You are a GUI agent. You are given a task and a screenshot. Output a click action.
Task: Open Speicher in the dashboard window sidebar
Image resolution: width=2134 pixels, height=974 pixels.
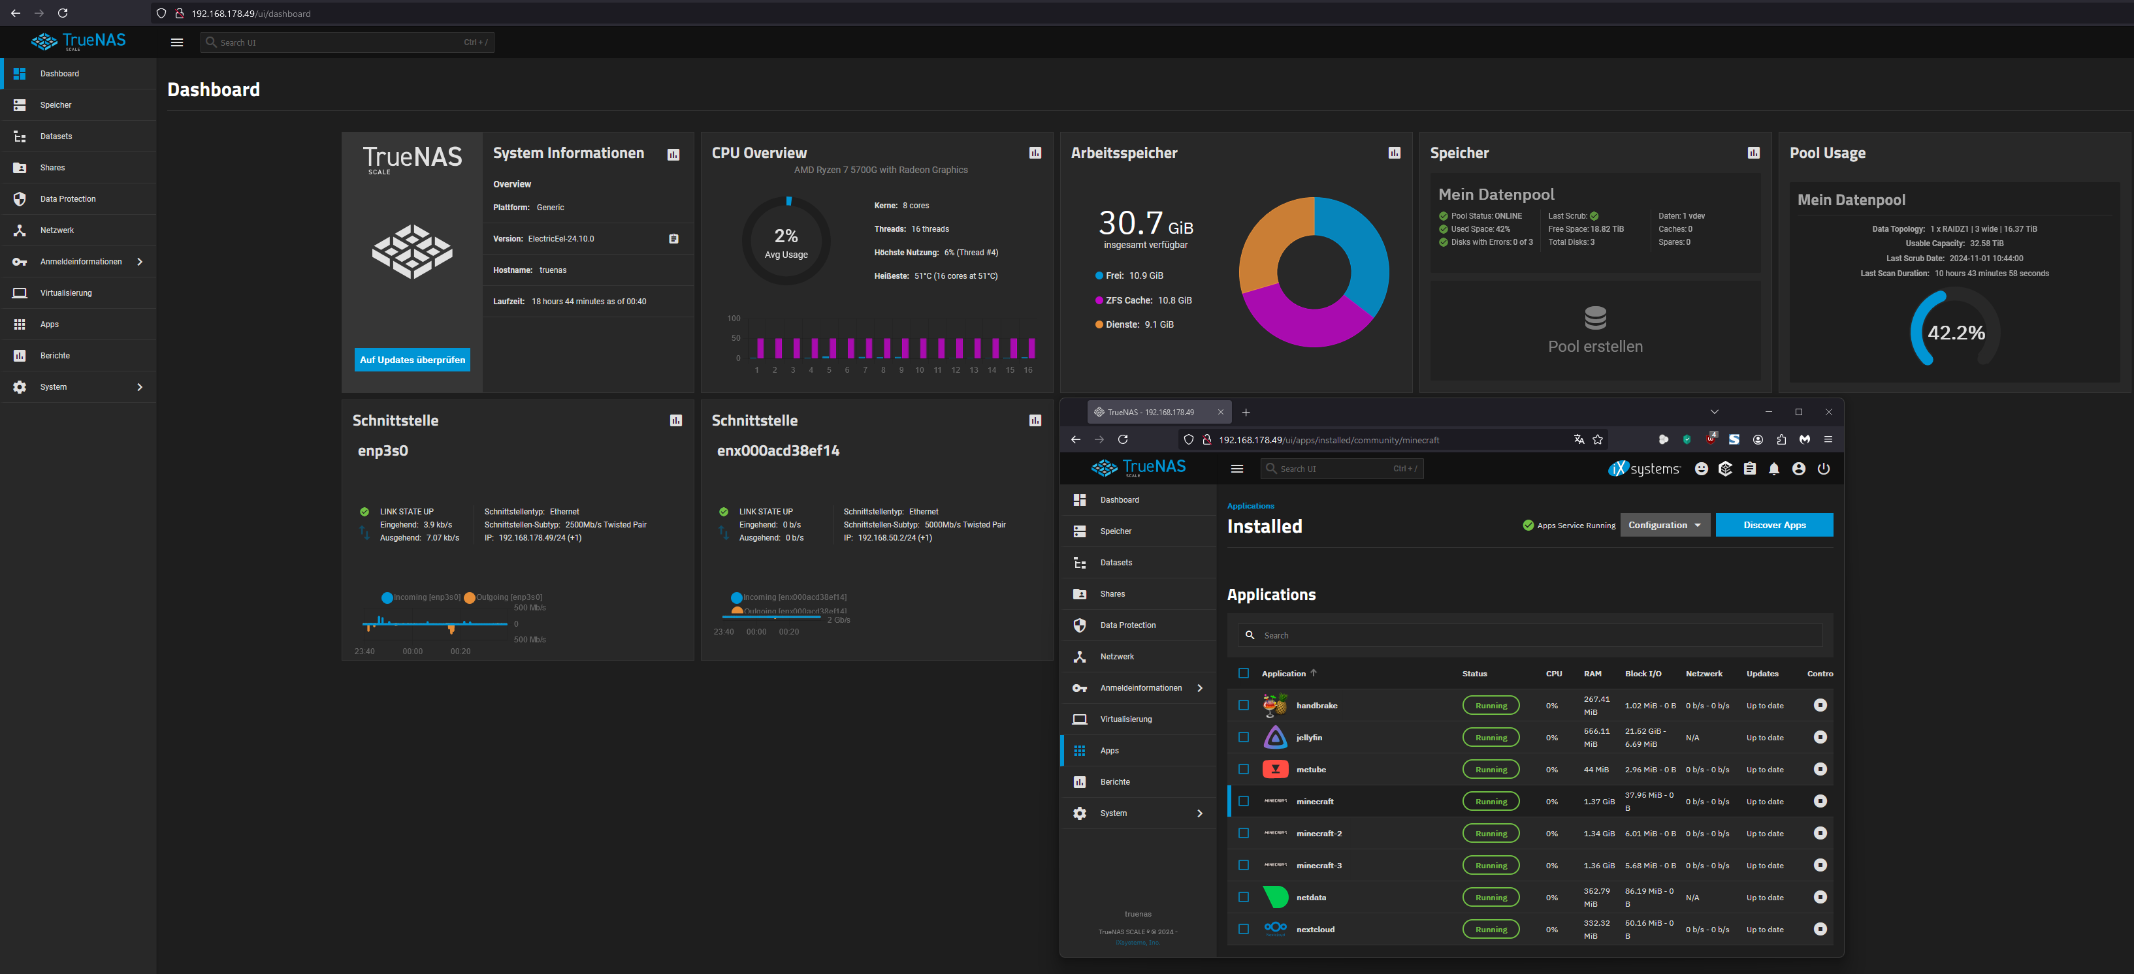[78, 105]
